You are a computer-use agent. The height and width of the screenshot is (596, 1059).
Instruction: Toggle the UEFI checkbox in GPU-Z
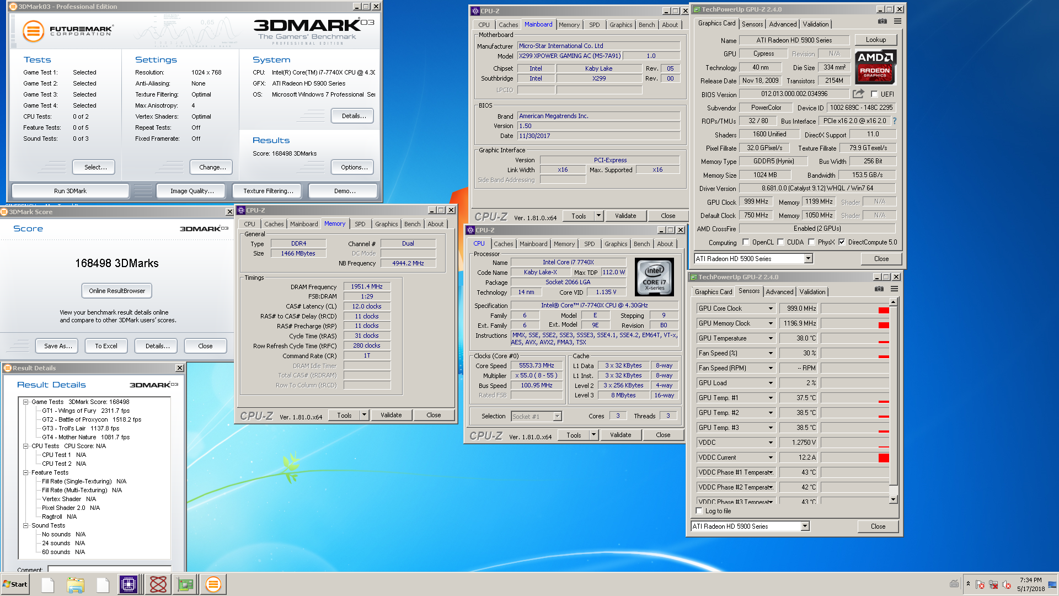(x=874, y=94)
